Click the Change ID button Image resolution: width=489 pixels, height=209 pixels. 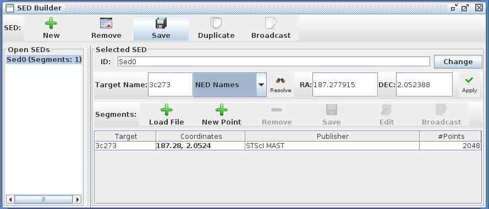tap(458, 61)
